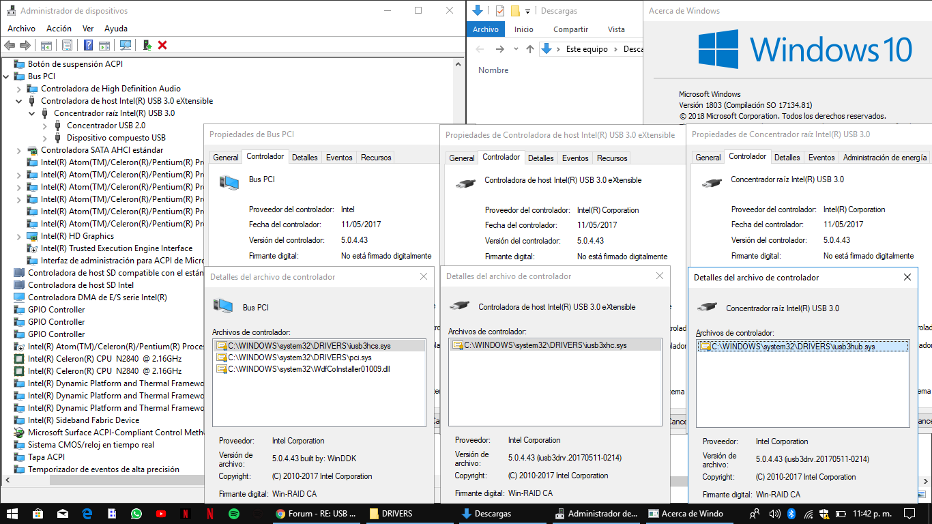Expand Controladora de High Definition Audio node
Screen dimensions: 932x524
19,89
